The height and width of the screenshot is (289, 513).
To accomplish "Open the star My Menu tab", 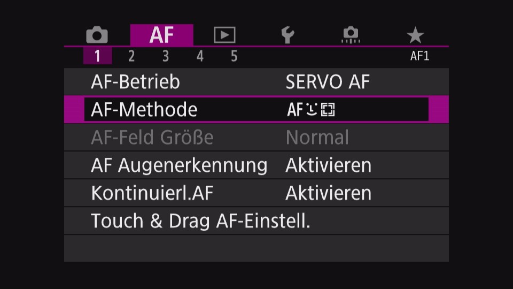I will point(415,35).
